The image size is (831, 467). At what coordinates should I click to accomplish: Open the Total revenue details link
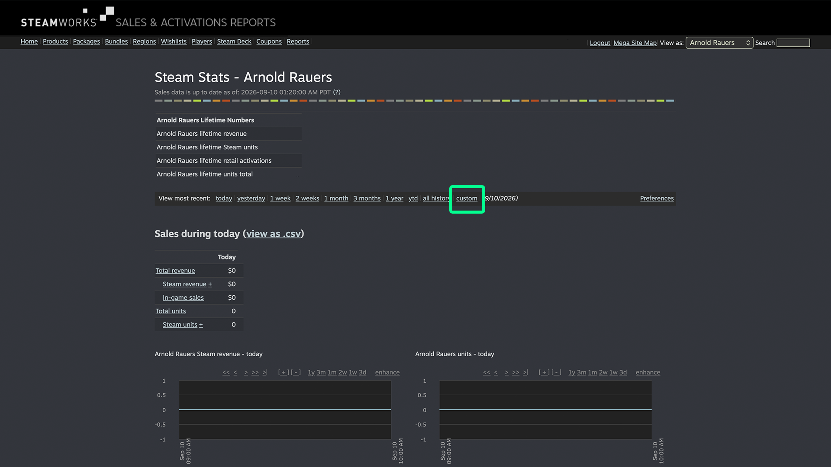(175, 271)
